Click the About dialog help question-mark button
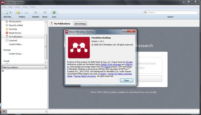The image size is (201, 115). point(124,31)
